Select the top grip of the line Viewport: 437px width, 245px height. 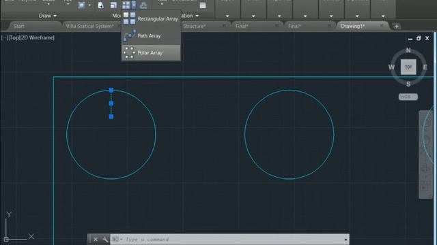(x=111, y=90)
